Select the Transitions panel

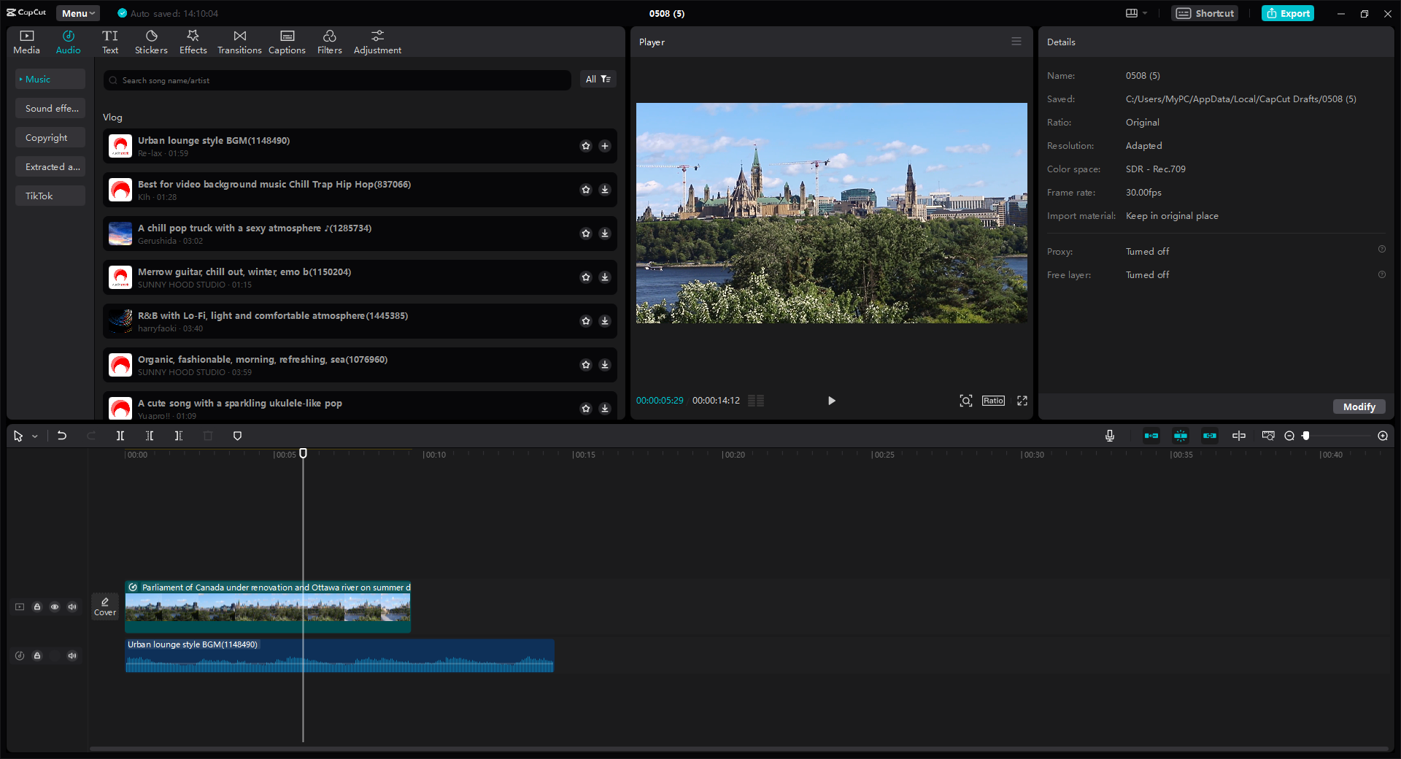click(239, 41)
